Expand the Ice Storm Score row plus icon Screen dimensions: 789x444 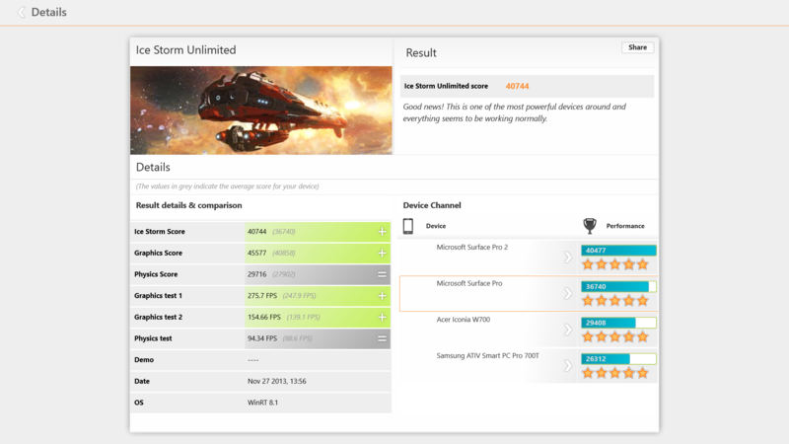pyautogui.click(x=382, y=232)
